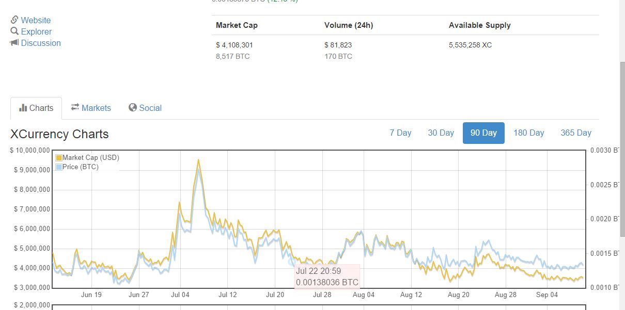Click the bar chart icon on Charts tab
Viewport: 625px width, 310px height.
(x=23, y=108)
